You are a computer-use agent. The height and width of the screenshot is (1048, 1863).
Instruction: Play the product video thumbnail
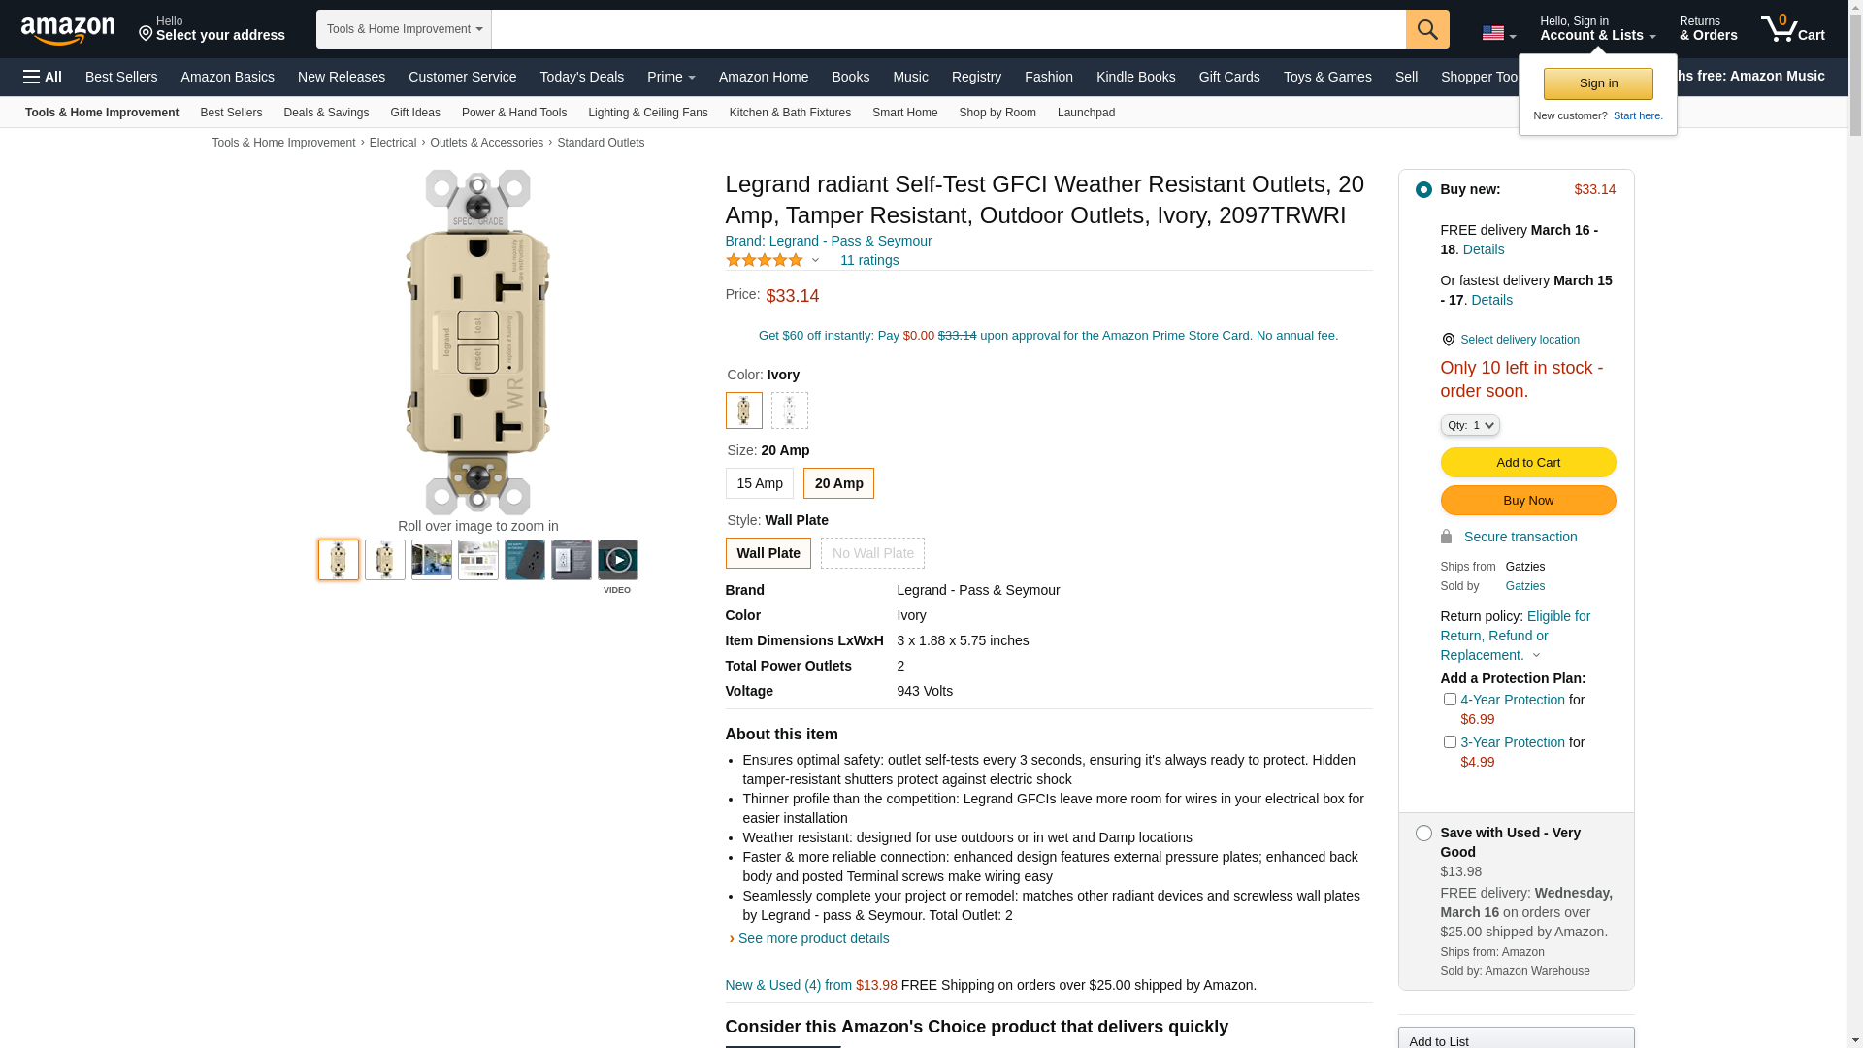(617, 560)
